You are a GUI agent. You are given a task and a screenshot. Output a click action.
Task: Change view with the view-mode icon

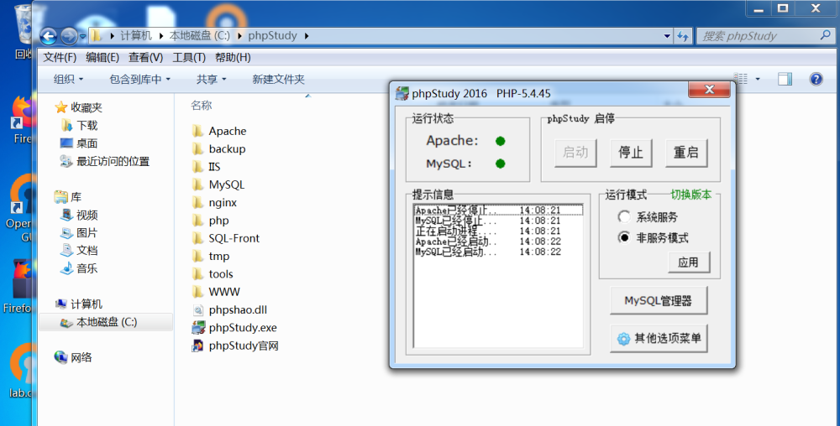coord(741,79)
